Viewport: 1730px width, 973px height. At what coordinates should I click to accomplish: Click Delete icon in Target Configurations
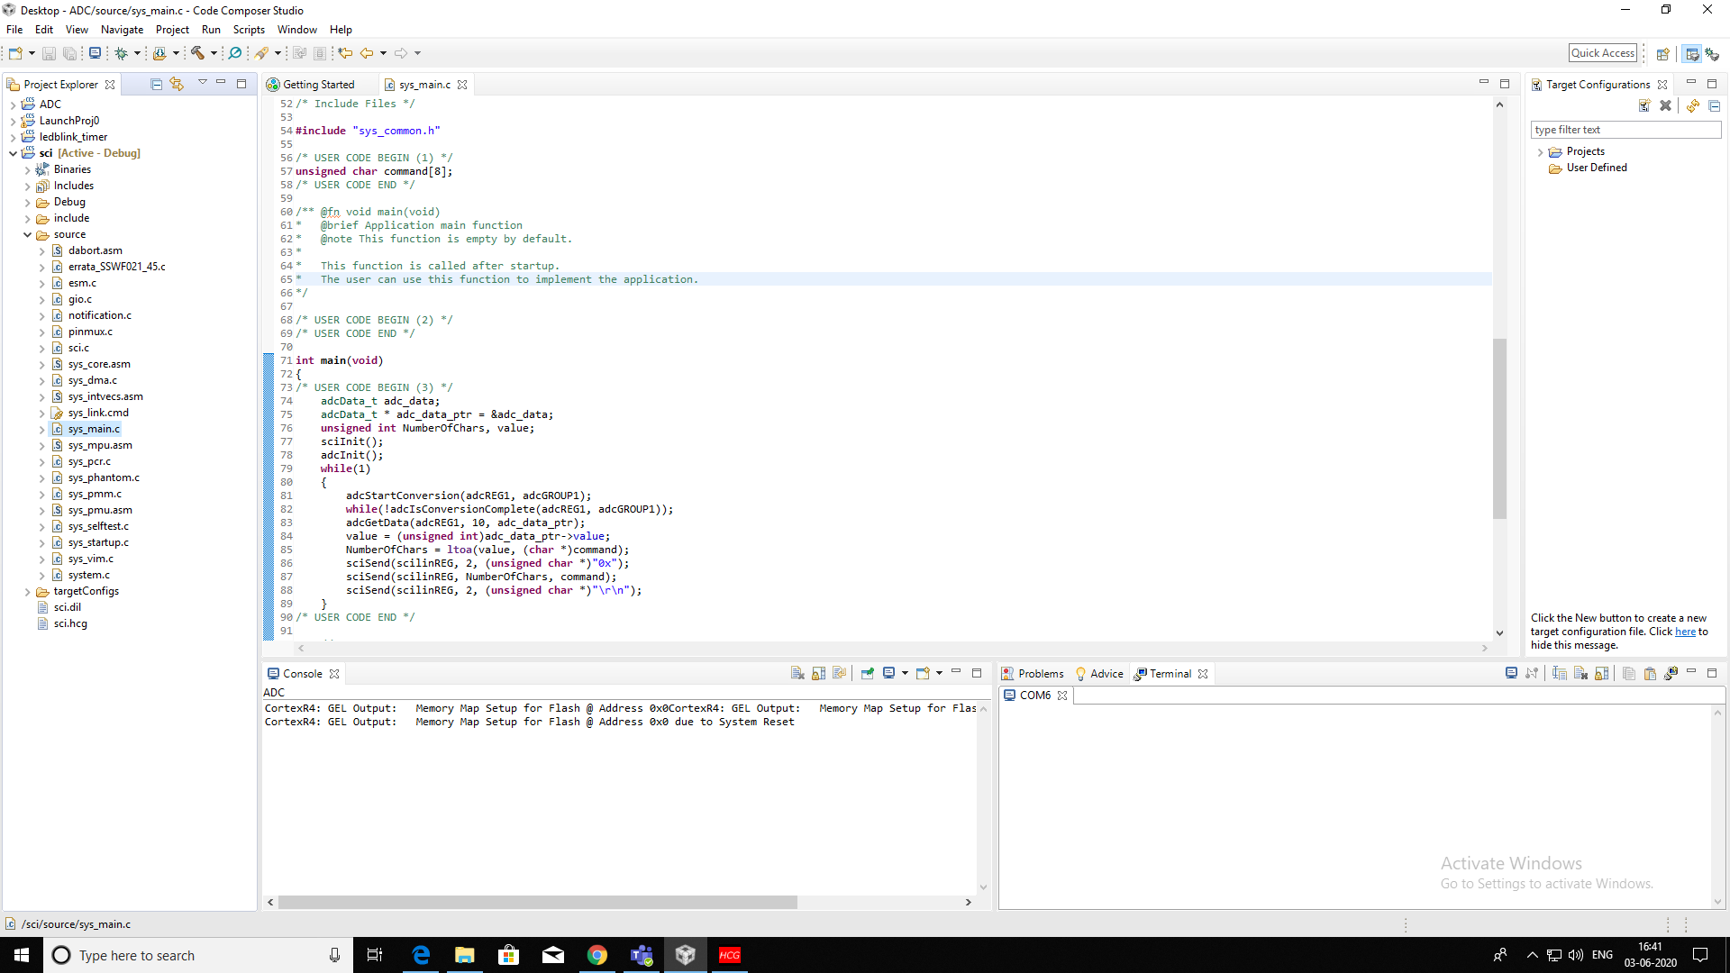[x=1666, y=105]
